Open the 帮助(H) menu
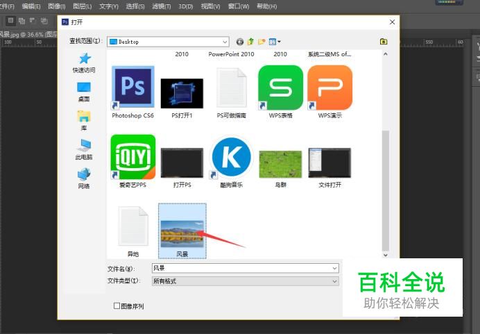This screenshot has height=334, width=480. click(266, 6)
